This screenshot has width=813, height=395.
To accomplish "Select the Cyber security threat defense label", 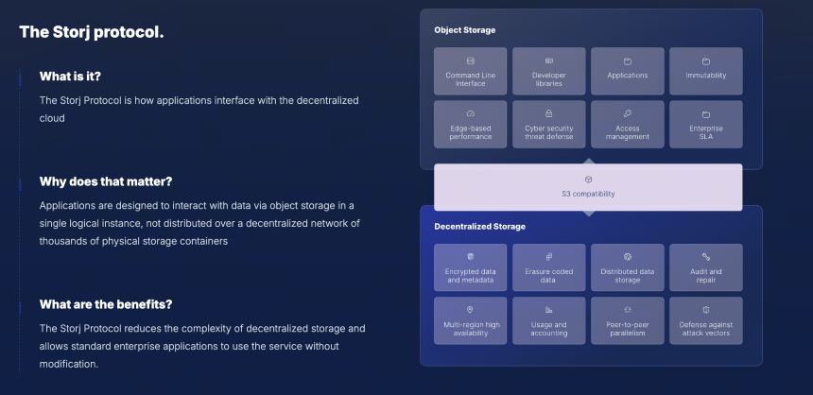I will 549,132.
